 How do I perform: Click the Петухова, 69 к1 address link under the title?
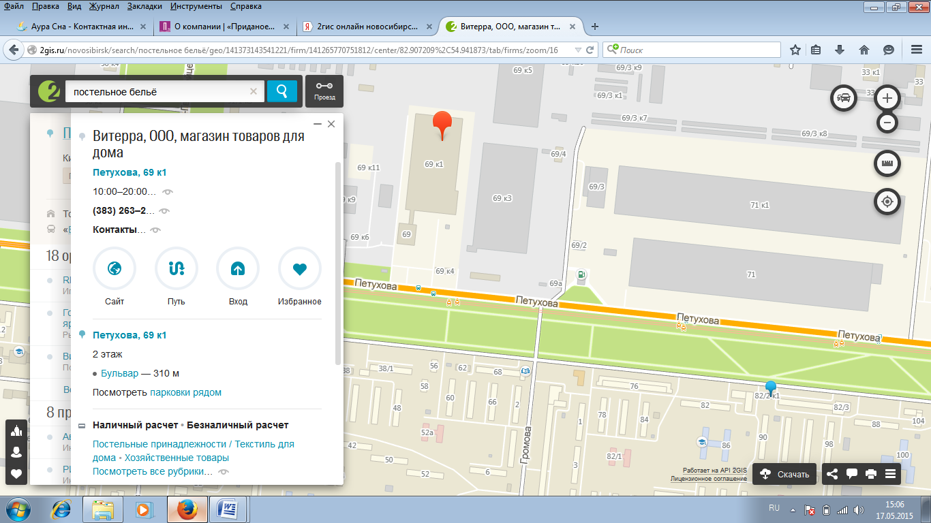click(129, 173)
